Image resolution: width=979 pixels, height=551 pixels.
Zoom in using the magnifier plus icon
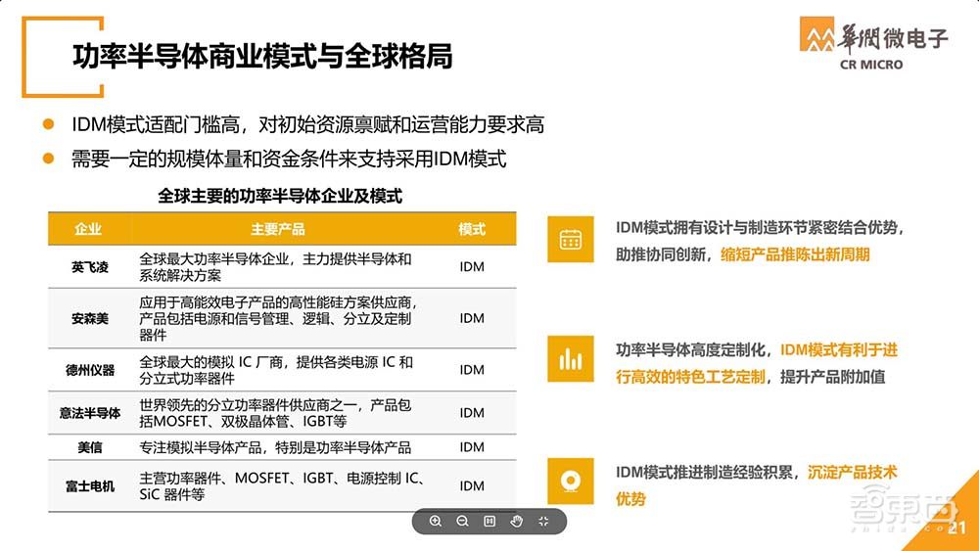pyautogui.click(x=436, y=521)
